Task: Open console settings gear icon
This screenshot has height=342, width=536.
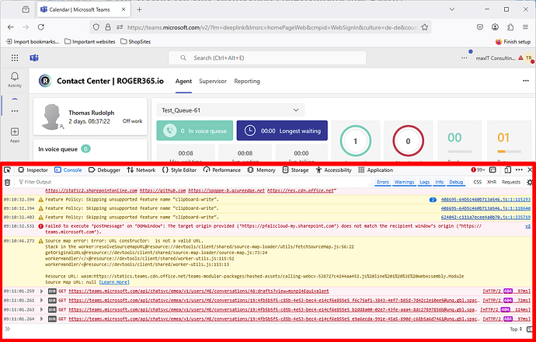Action: tap(530, 183)
